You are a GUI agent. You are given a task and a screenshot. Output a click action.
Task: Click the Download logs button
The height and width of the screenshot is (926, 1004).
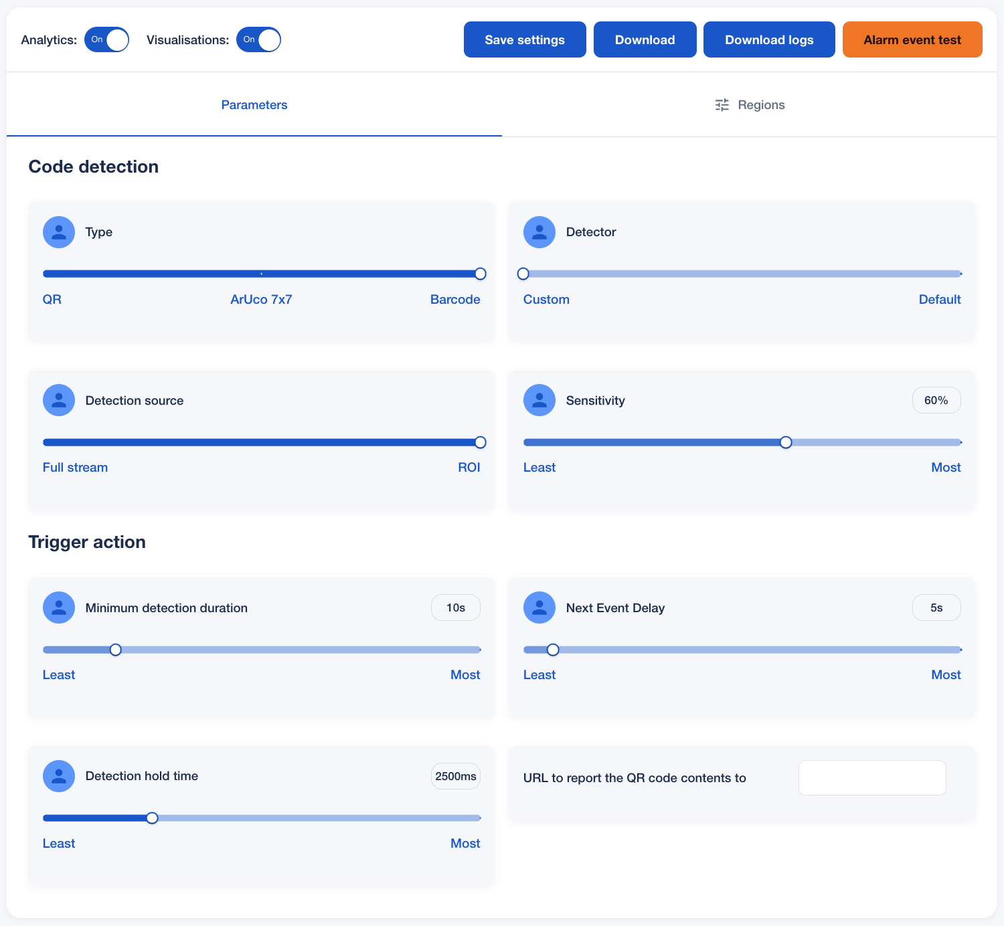[x=769, y=39]
